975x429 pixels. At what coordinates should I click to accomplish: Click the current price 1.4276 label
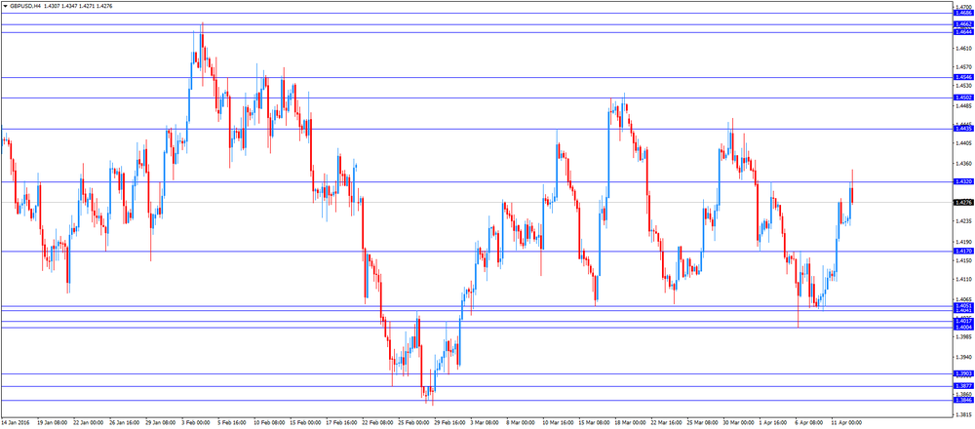click(x=964, y=202)
